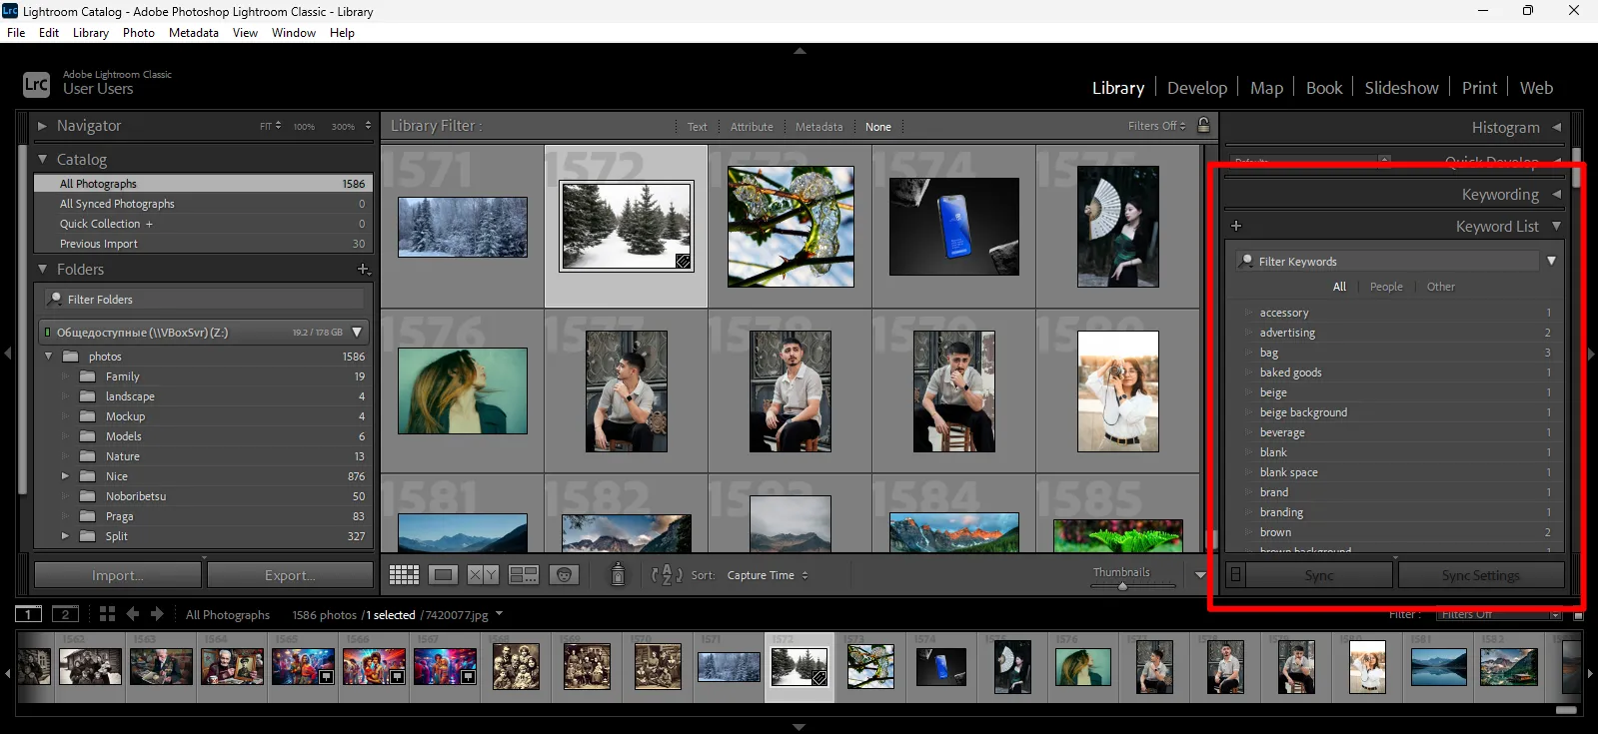Click the Sync Settings button
The width and height of the screenshot is (1598, 734).
pyautogui.click(x=1481, y=575)
